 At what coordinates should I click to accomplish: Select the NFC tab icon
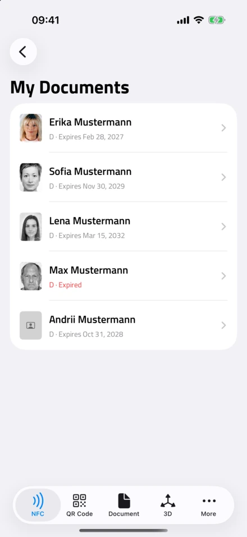[x=38, y=501]
